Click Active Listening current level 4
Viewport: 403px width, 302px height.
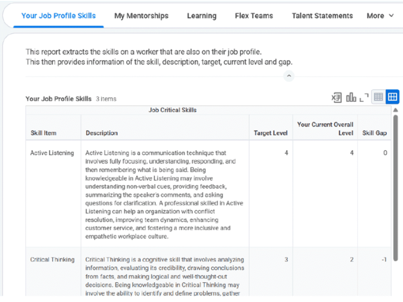352,153
